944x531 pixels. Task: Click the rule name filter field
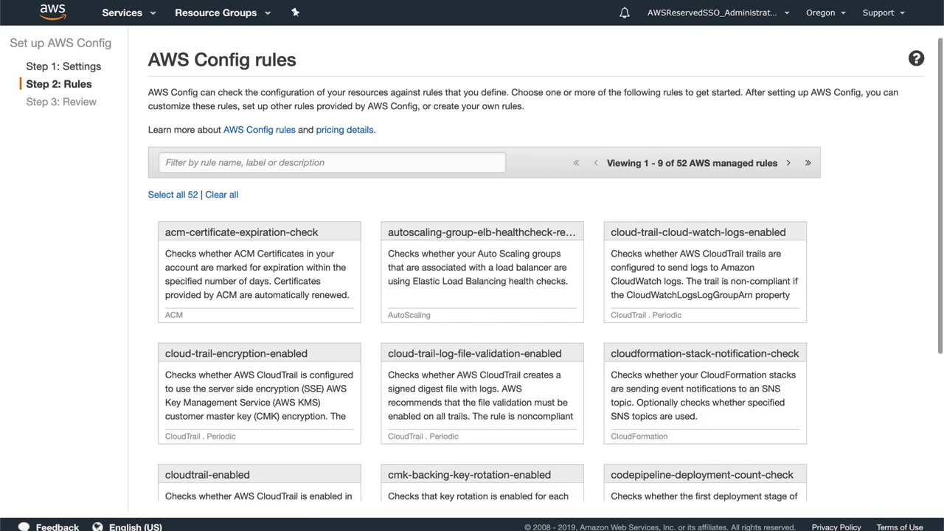(332, 163)
